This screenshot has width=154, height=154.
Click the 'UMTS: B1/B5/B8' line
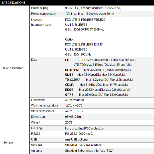(76, 25)
